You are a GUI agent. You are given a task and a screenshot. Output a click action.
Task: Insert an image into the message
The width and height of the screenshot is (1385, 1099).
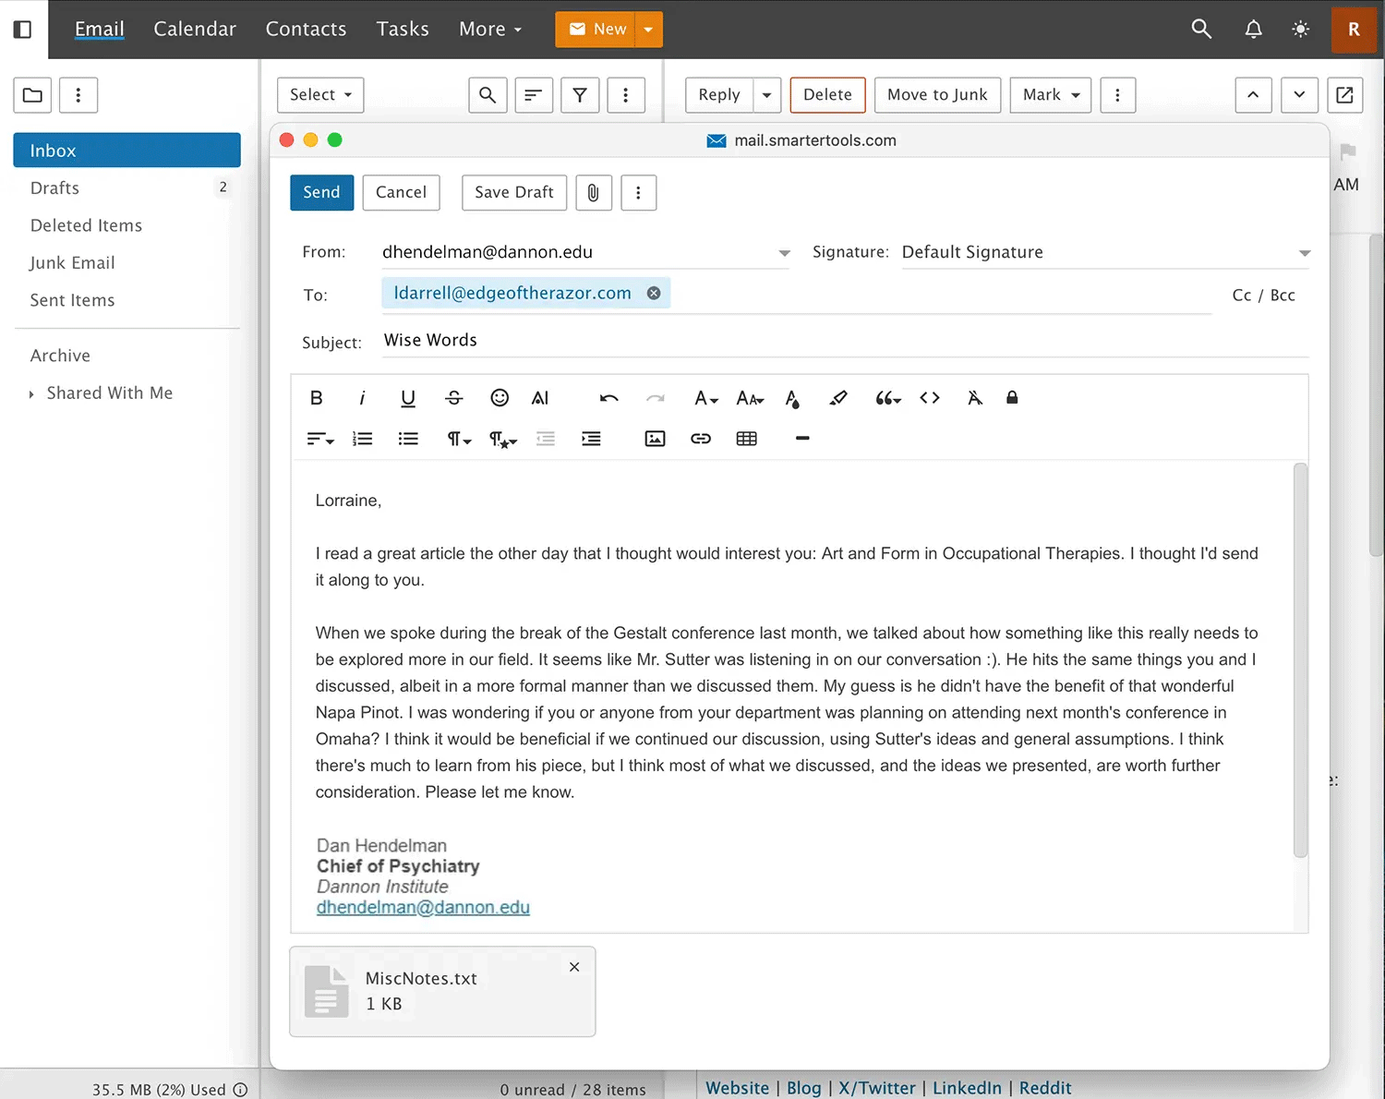pyautogui.click(x=655, y=438)
